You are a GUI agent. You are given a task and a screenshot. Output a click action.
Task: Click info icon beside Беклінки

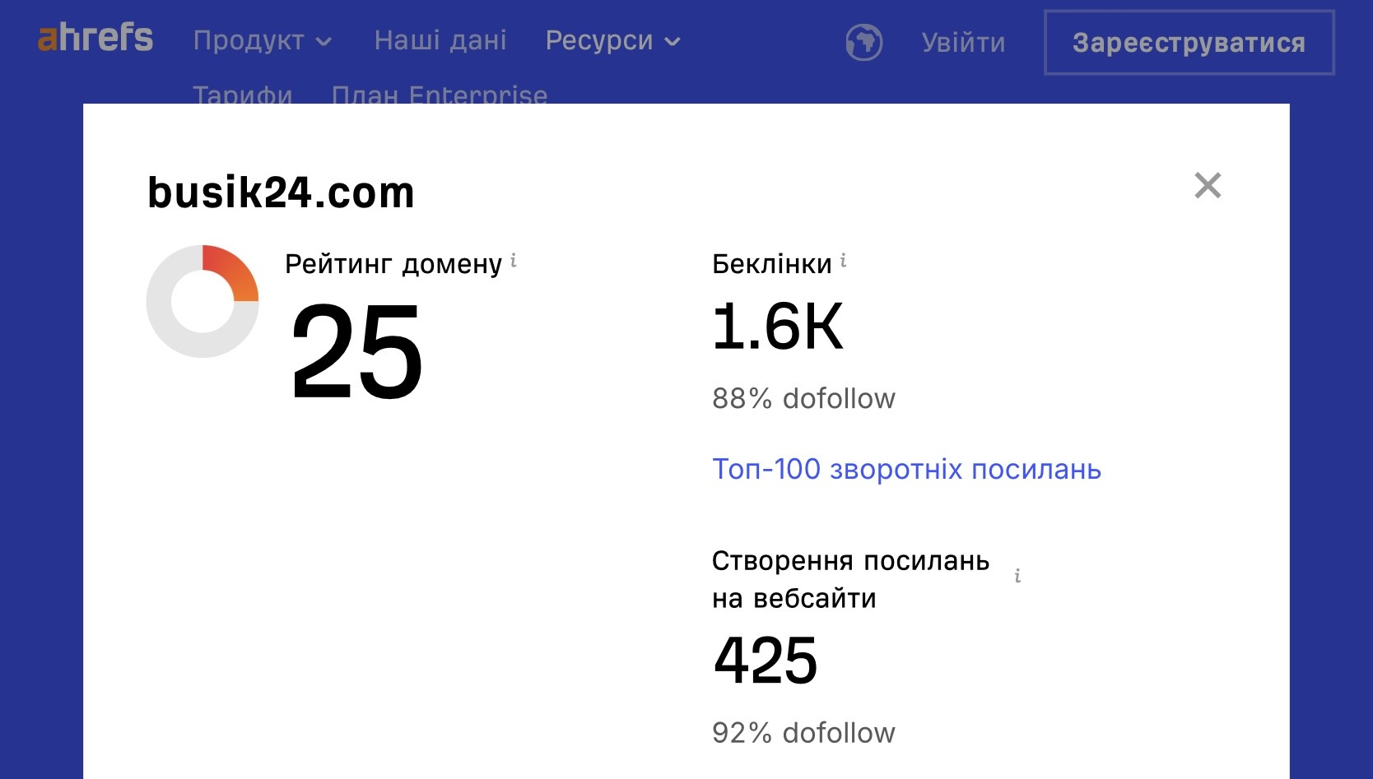[x=843, y=262]
